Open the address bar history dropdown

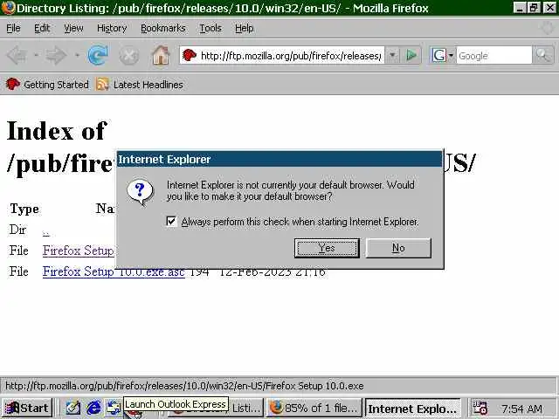click(392, 55)
